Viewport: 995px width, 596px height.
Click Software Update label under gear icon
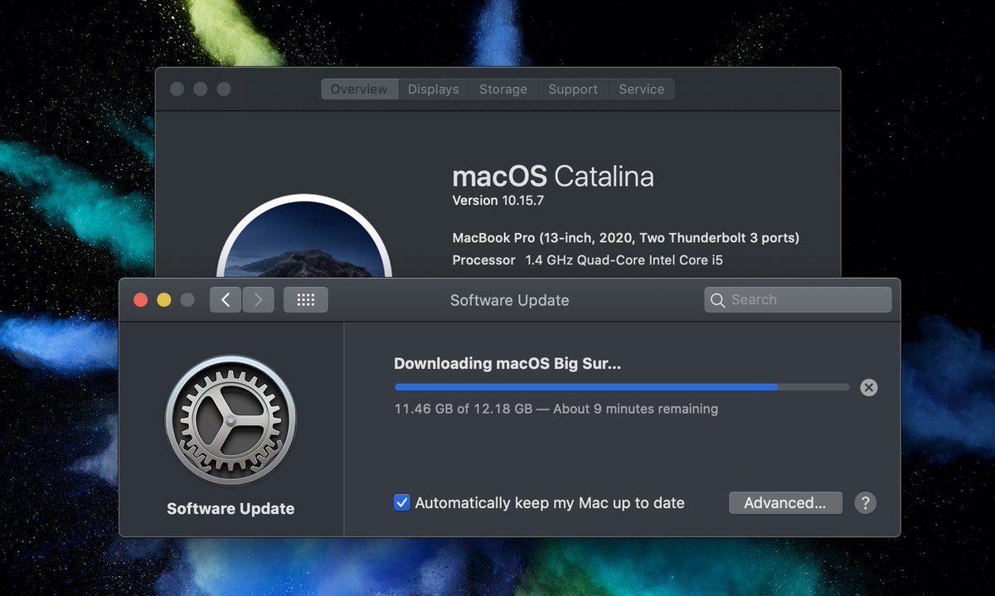click(x=231, y=509)
